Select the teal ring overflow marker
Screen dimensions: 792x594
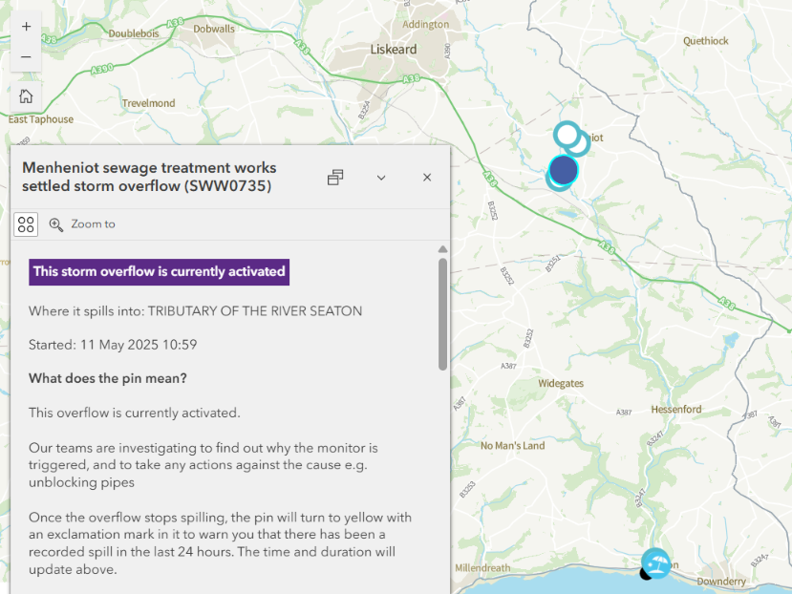(x=567, y=134)
